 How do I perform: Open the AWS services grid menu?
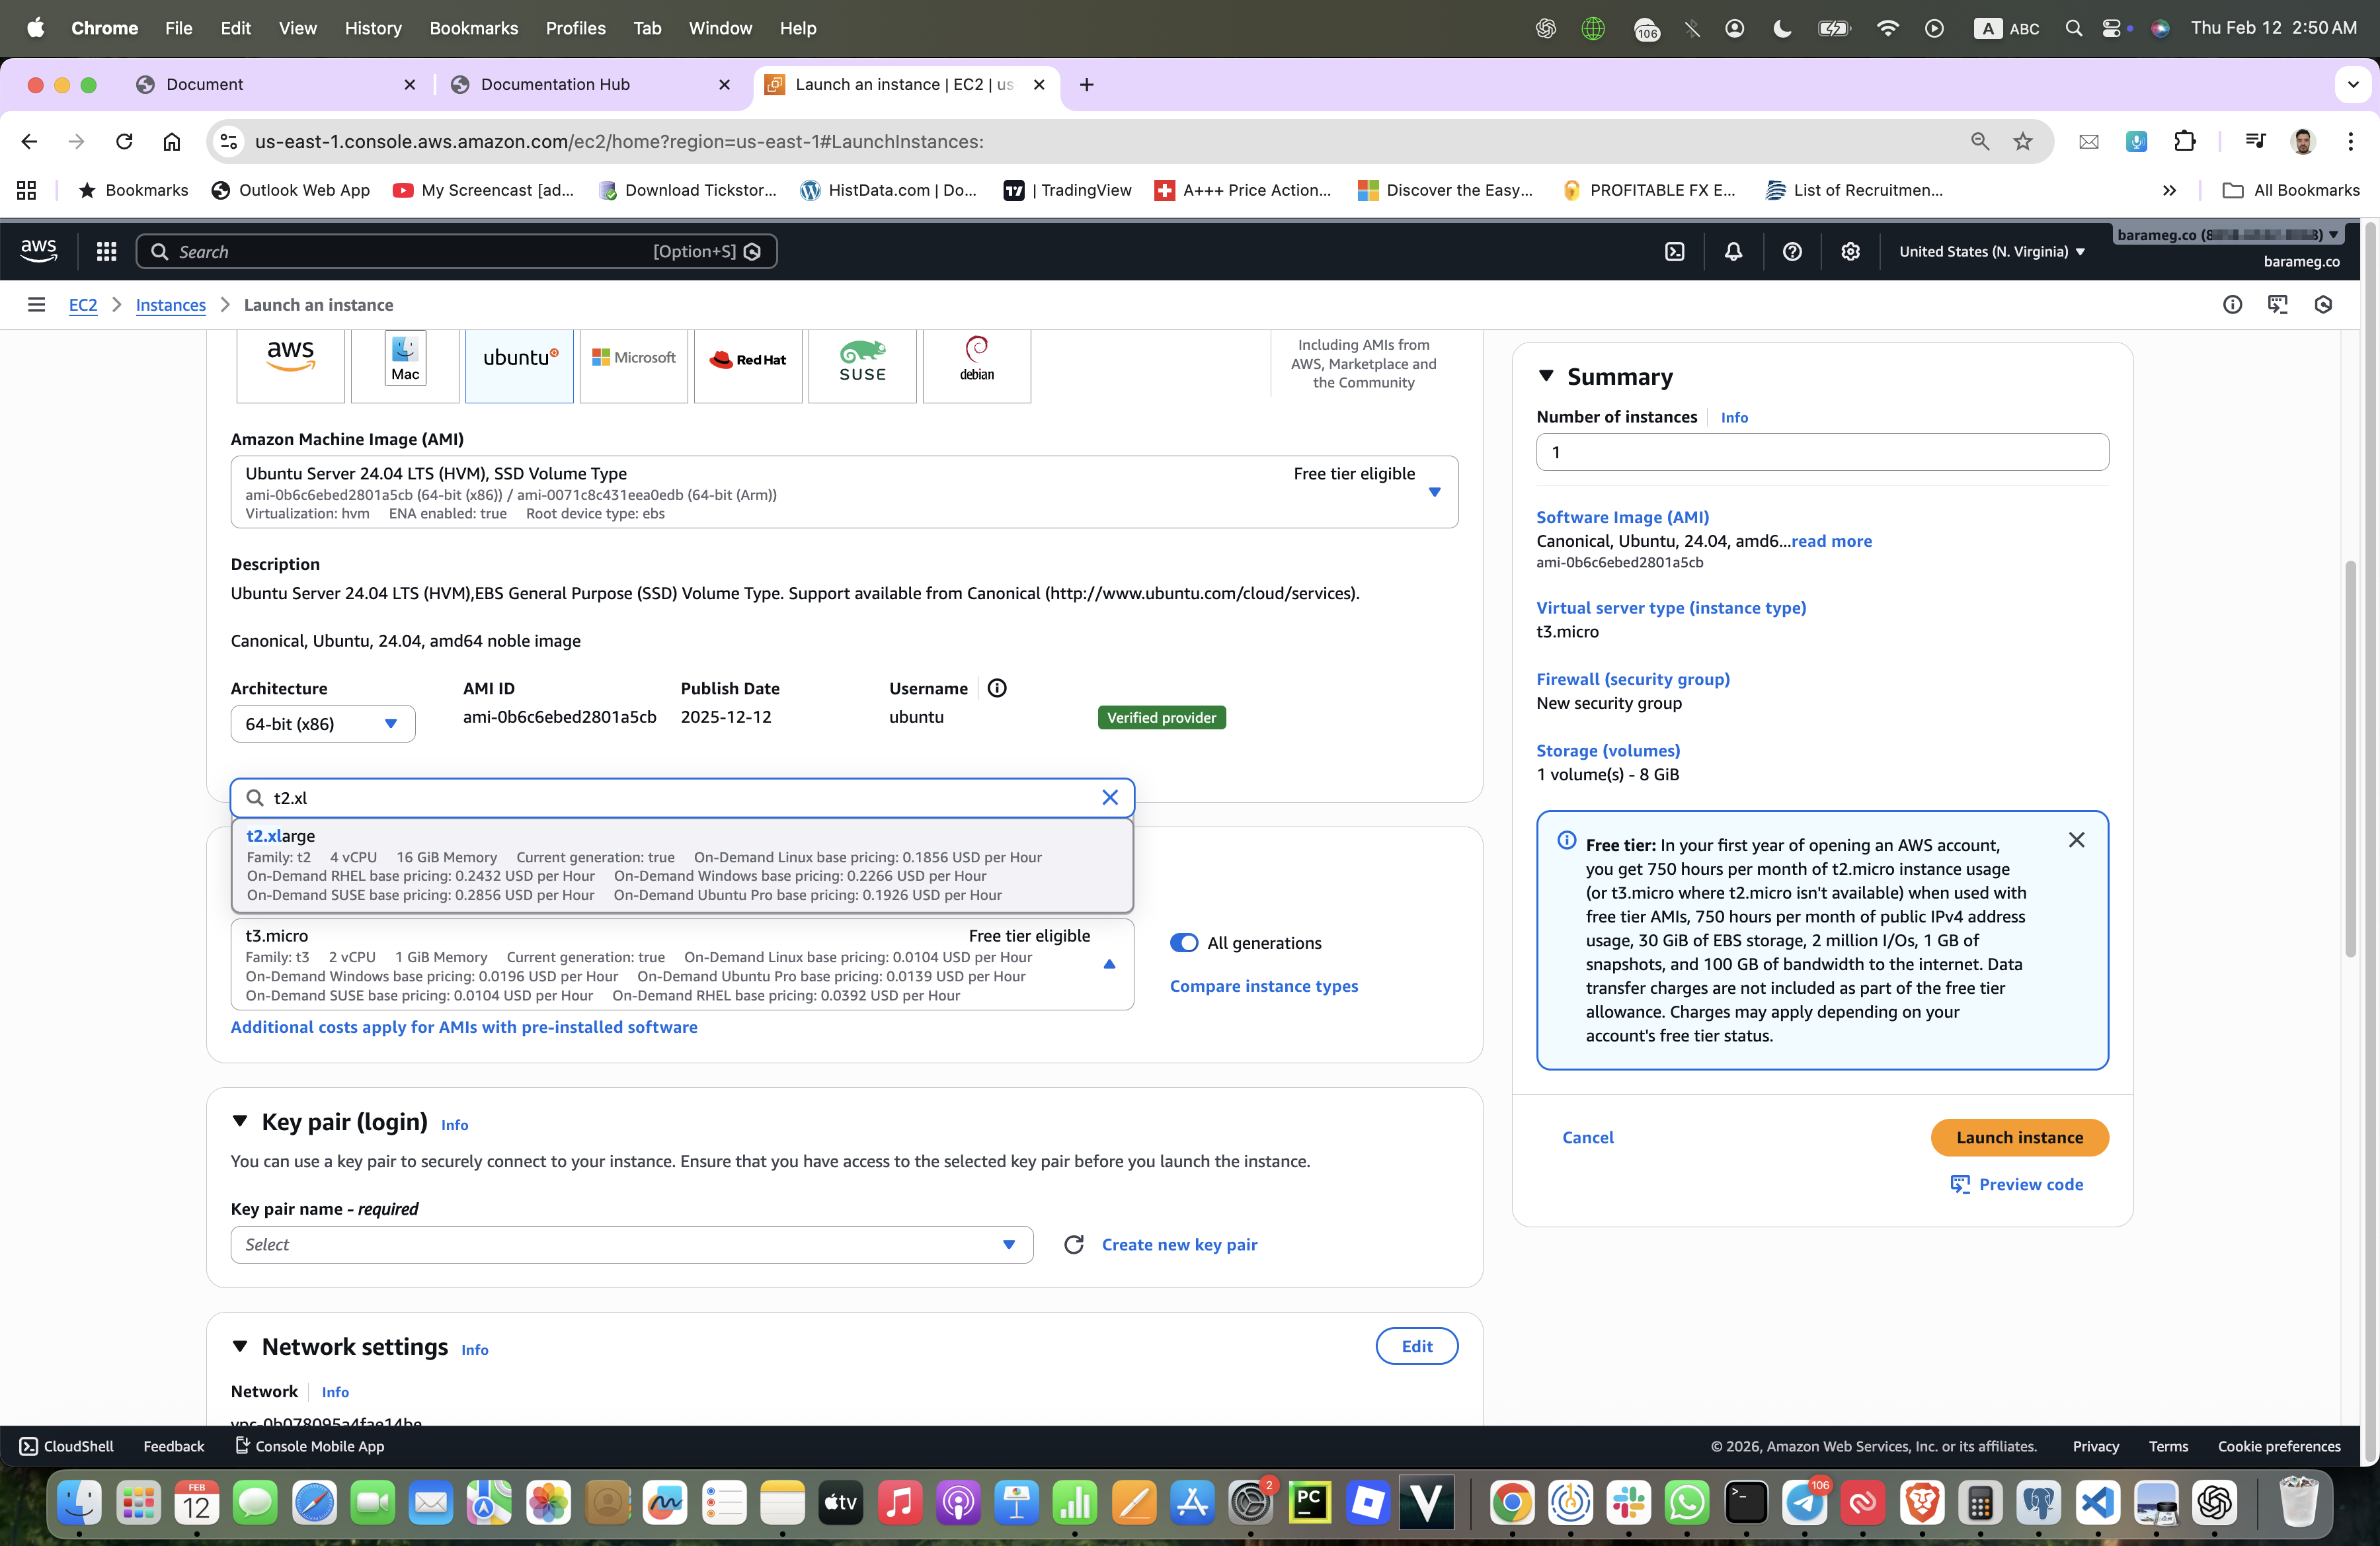tap(106, 251)
